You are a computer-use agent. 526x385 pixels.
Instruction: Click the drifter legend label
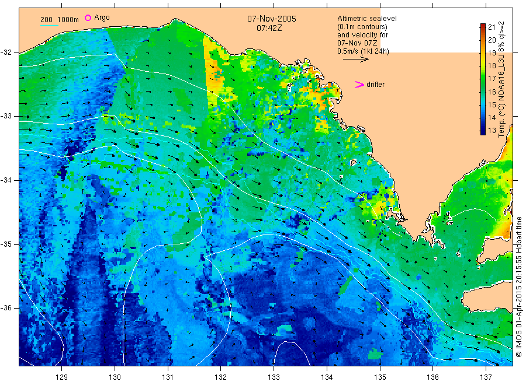(375, 85)
